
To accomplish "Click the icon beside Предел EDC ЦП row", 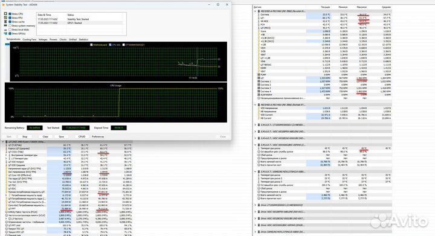I will point(7,232).
